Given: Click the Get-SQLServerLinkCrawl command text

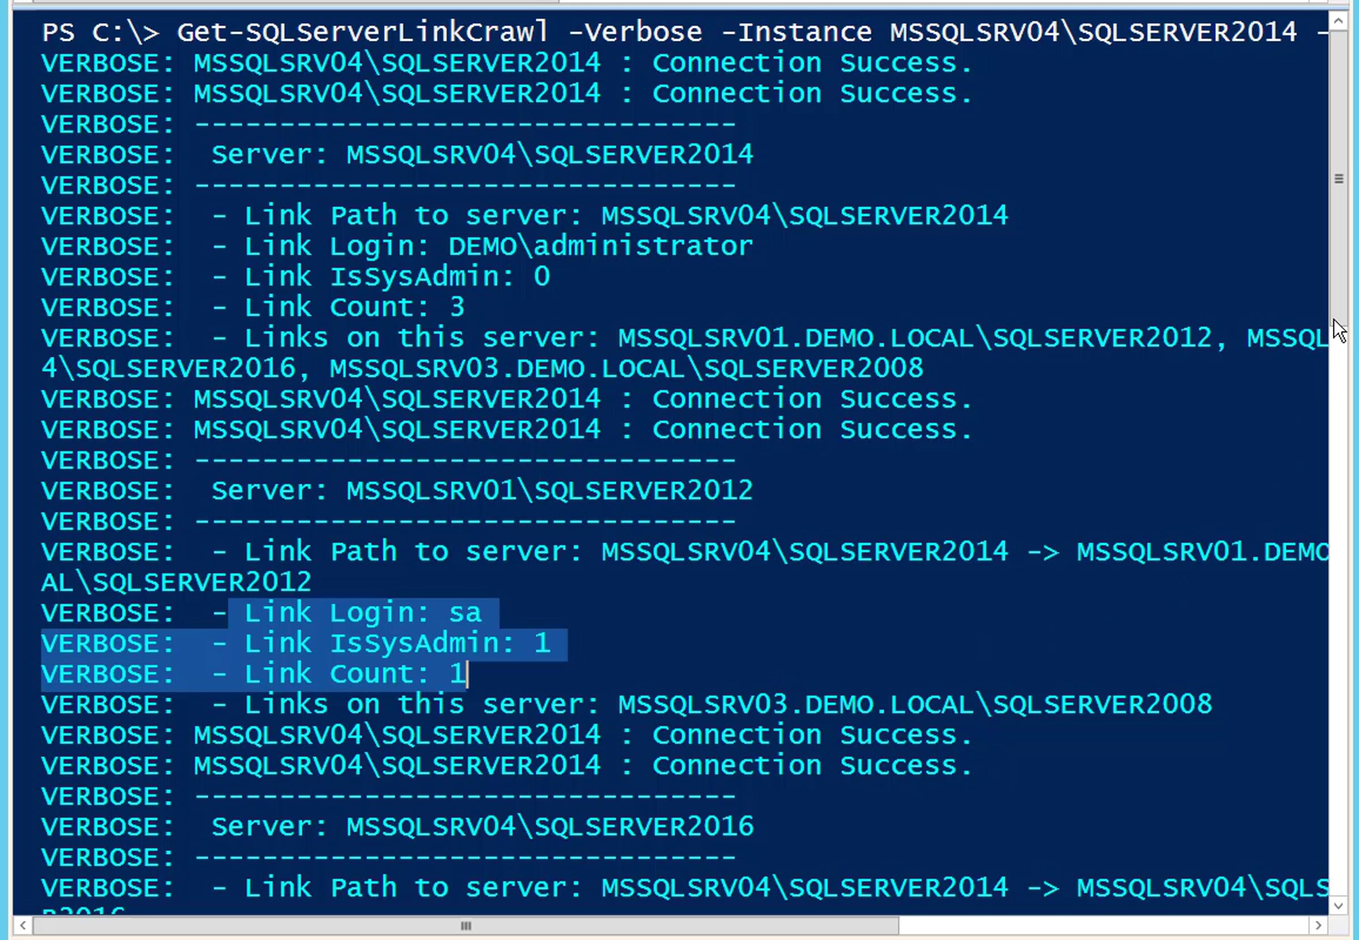Looking at the screenshot, I should click(362, 32).
